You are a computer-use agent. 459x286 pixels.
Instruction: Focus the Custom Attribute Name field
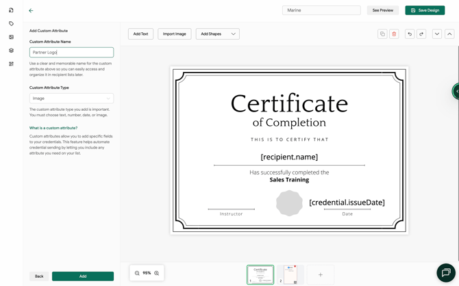[71, 53]
